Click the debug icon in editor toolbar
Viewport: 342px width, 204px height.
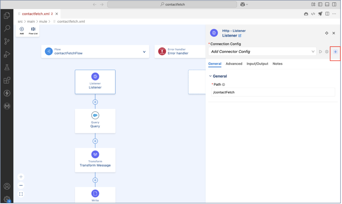coord(306,14)
